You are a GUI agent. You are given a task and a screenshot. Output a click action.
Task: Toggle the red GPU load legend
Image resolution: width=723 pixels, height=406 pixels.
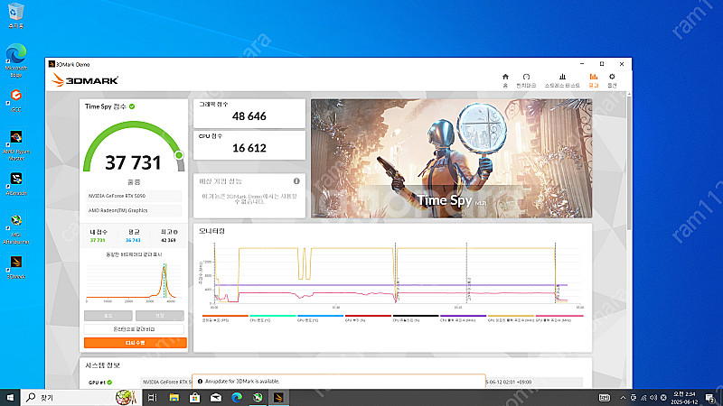click(368, 318)
